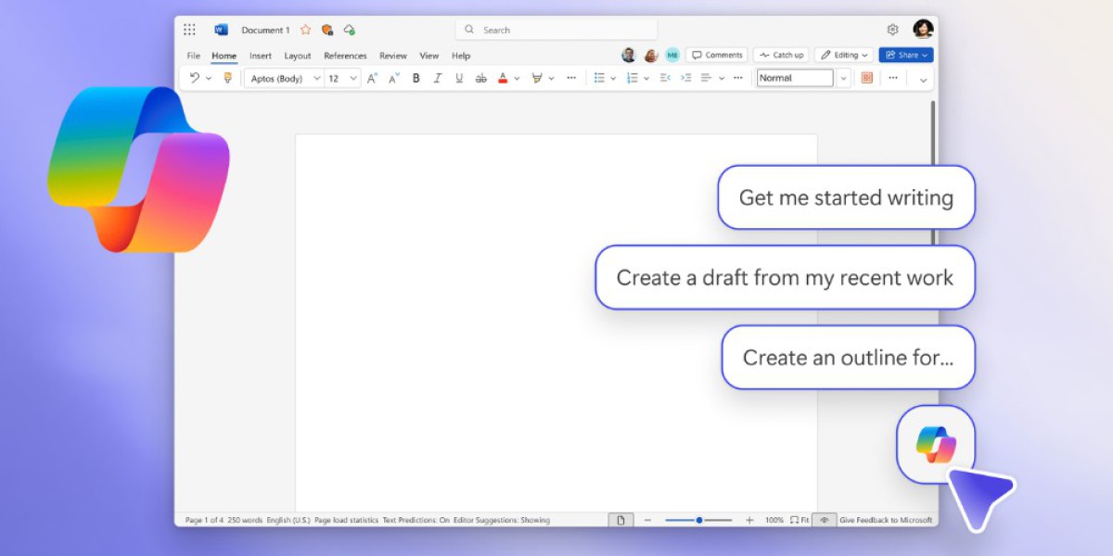Insert a numbered list
This screenshot has height=556, width=1113.
coord(633,79)
